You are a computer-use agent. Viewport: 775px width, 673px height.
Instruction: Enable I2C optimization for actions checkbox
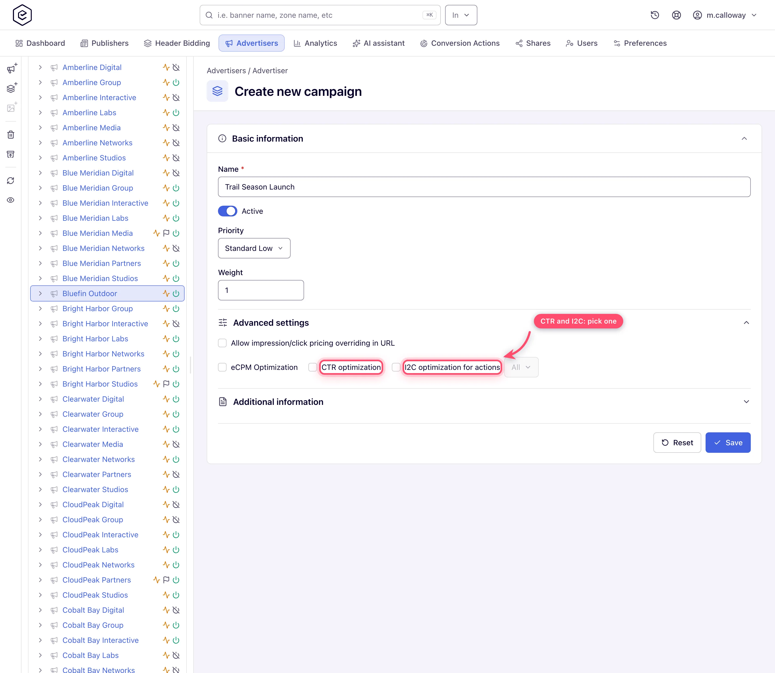pyautogui.click(x=396, y=367)
